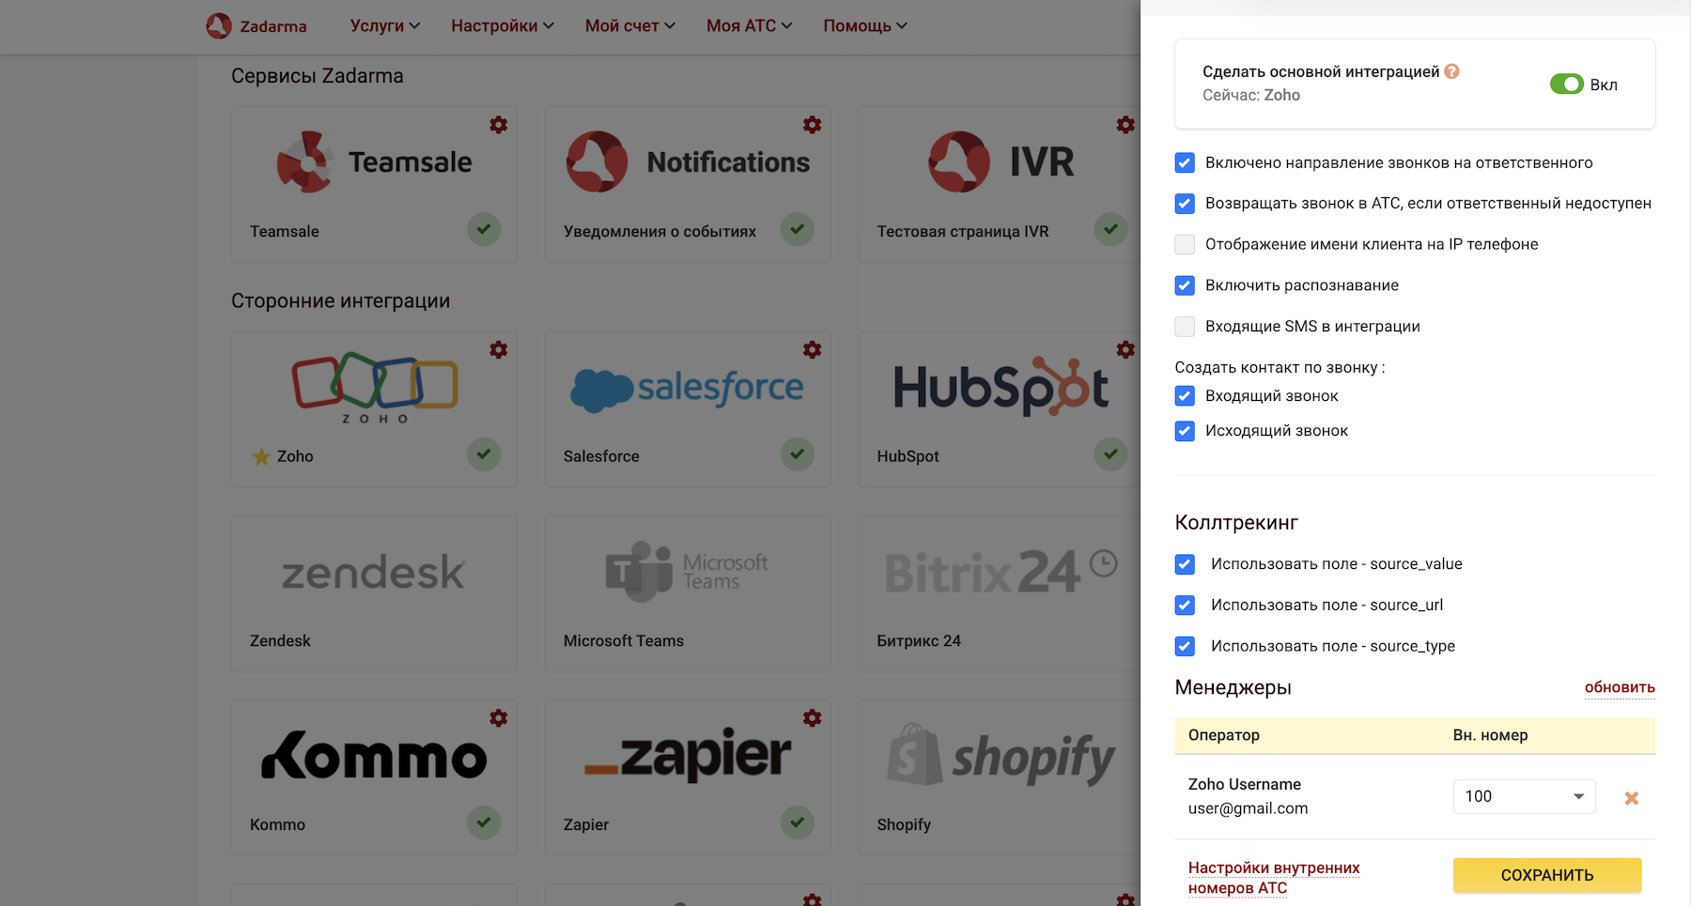Image resolution: width=1691 pixels, height=906 pixels.
Task: Select the Zendesk integration logo
Action: pos(374,572)
